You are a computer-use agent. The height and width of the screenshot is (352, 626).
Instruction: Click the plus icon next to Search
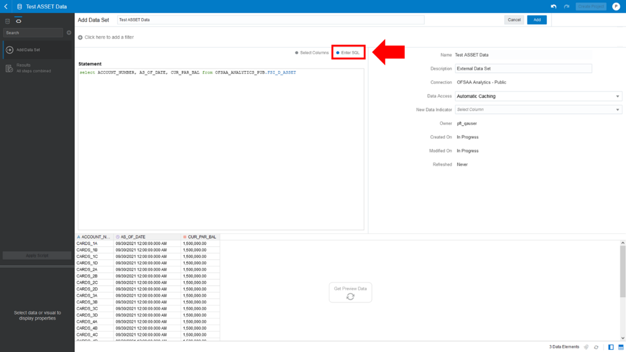pyautogui.click(x=69, y=33)
